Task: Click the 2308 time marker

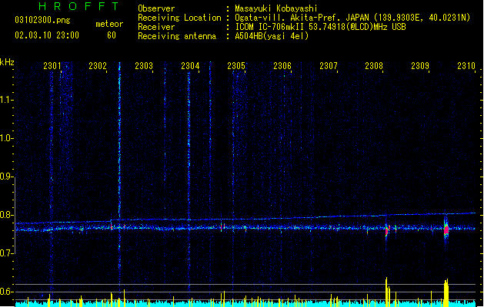Action: tap(374, 66)
